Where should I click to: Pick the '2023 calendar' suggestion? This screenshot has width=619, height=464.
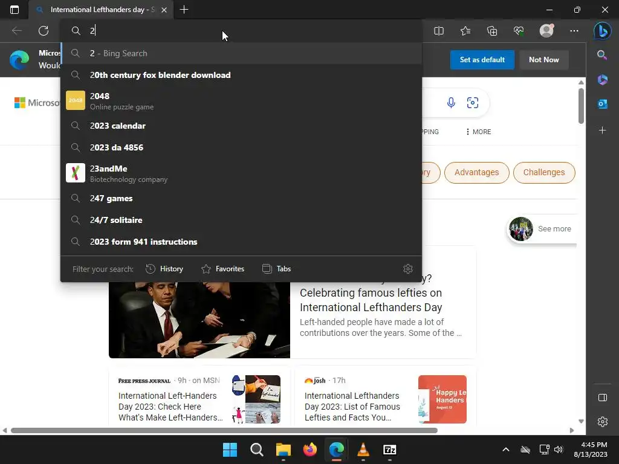click(x=241, y=126)
